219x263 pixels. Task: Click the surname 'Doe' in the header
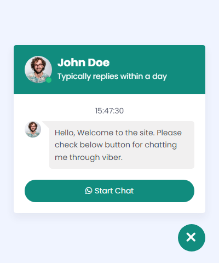99,62
